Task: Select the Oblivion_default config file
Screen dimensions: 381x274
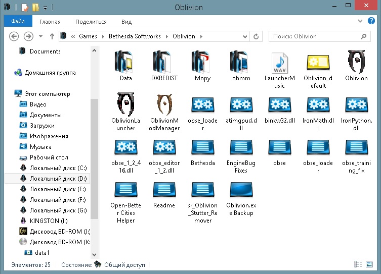Action: 318,70
